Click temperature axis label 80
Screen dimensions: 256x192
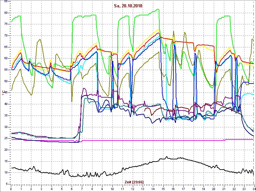coord(5,13)
